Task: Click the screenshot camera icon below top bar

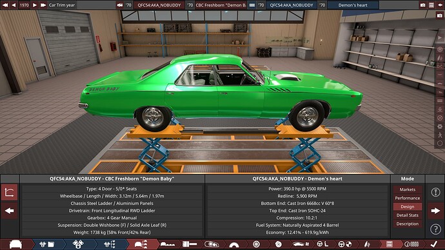Action: coord(440,15)
